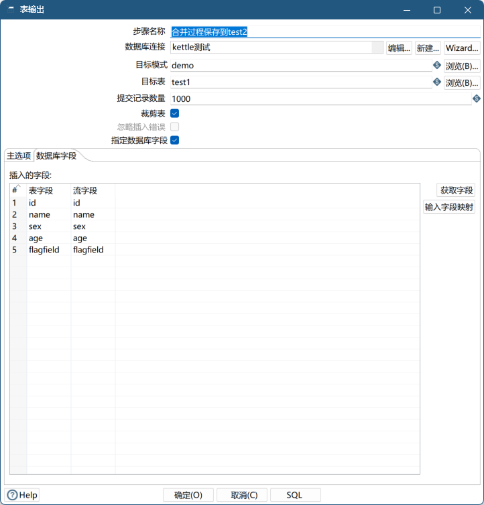The image size is (484, 505).
Task: Click the SQL button
Action: [x=295, y=495]
